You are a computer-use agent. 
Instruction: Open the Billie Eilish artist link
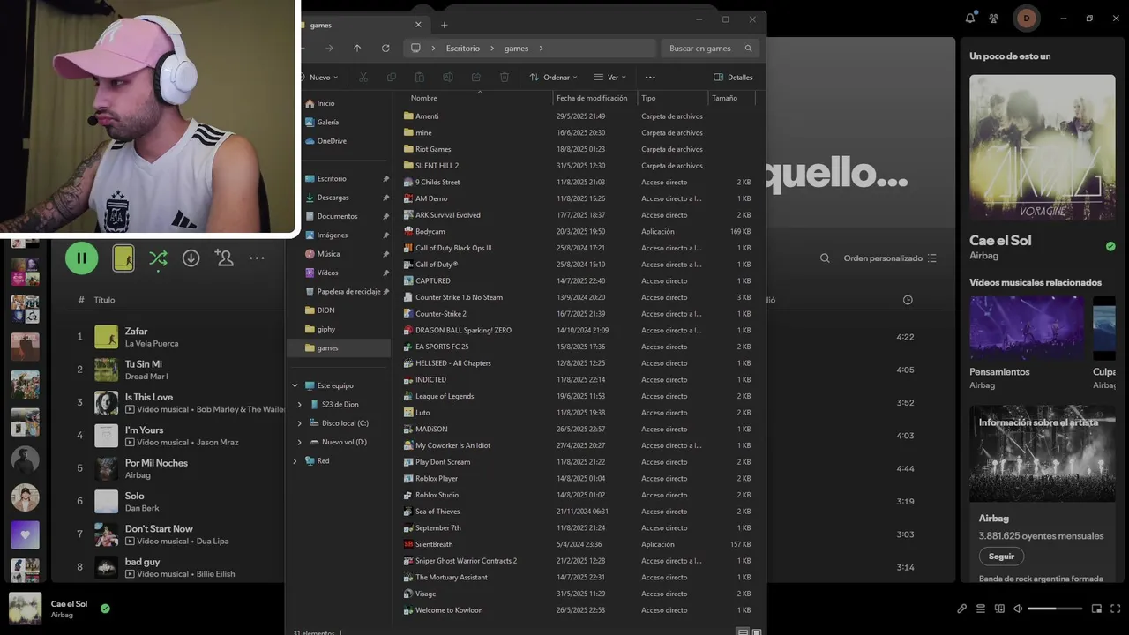point(215,574)
